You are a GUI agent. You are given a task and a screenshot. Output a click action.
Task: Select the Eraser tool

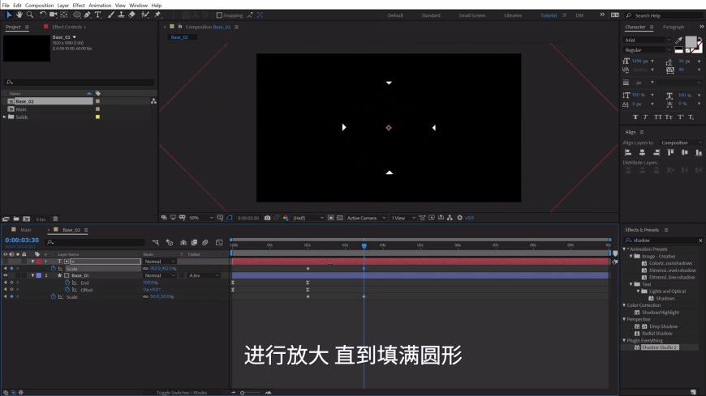[x=132, y=15]
